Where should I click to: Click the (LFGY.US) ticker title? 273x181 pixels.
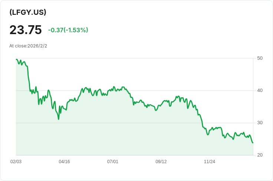tap(28, 12)
